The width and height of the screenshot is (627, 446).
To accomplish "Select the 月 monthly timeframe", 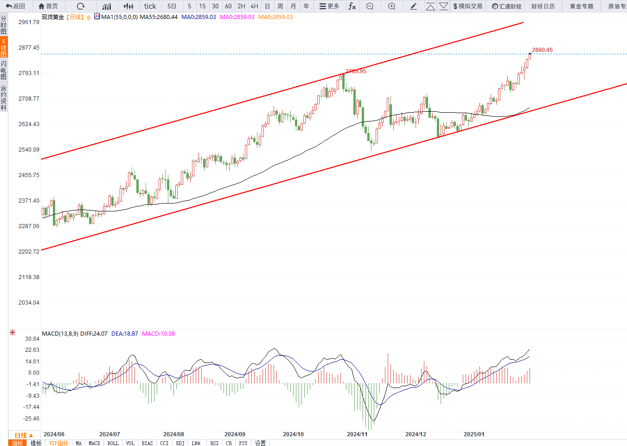I will coord(293,6).
